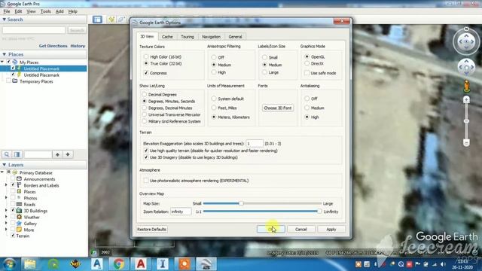Click the Roads layer icon
This screenshot has width=482, height=271.
pyautogui.click(x=19, y=204)
